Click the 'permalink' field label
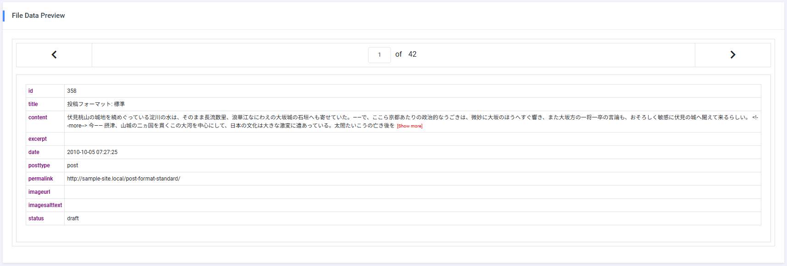Viewport: 787px width, 266px height. 41,179
